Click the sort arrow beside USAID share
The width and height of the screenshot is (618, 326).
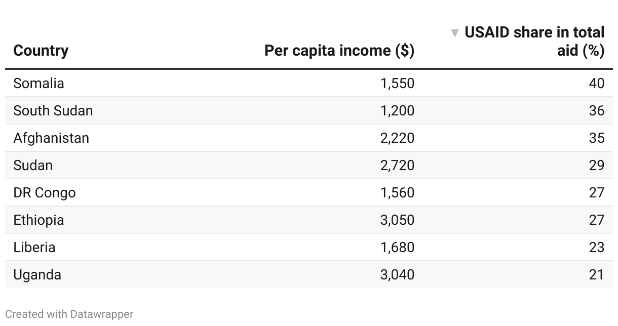tap(455, 33)
